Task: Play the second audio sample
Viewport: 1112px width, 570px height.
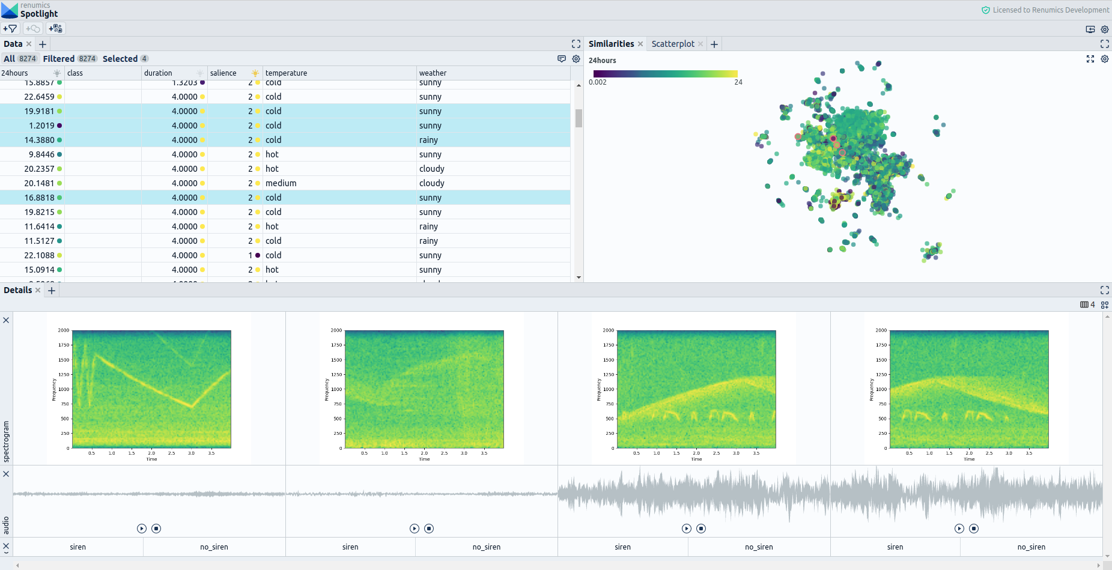Action: click(415, 529)
